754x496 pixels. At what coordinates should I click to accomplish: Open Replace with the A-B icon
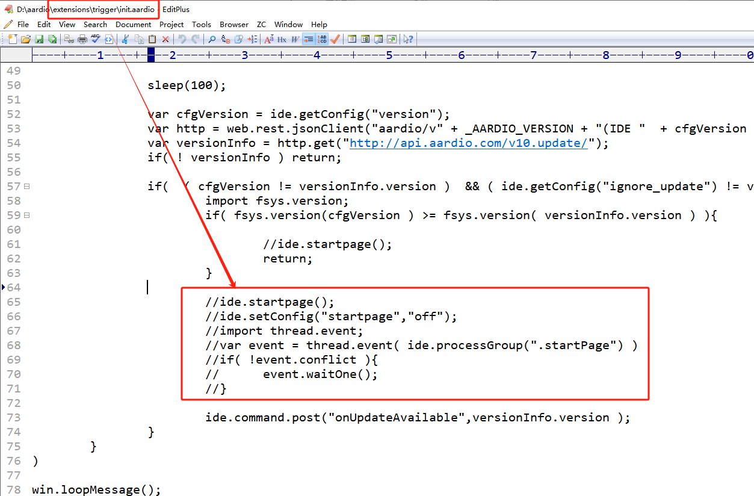point(226,39)
